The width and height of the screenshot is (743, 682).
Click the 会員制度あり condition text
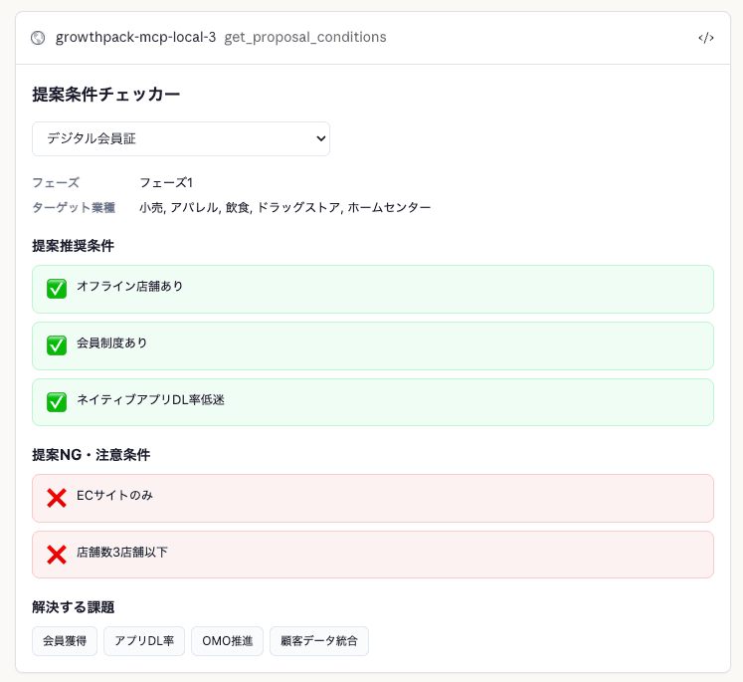pyautogui.click(x=112, y=342)
